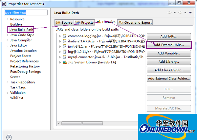Open the forward history dropdown arrow

185,12
